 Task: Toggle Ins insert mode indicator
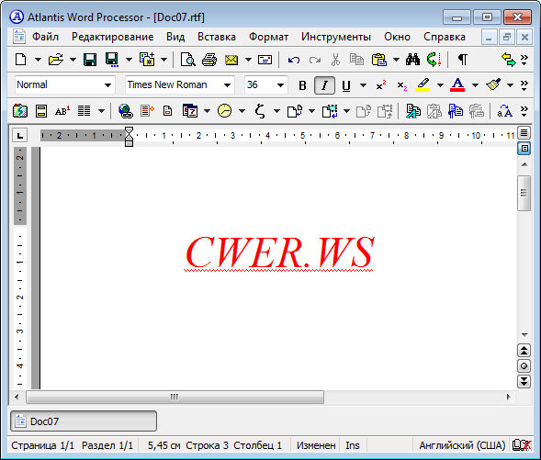tap(353, 445)
